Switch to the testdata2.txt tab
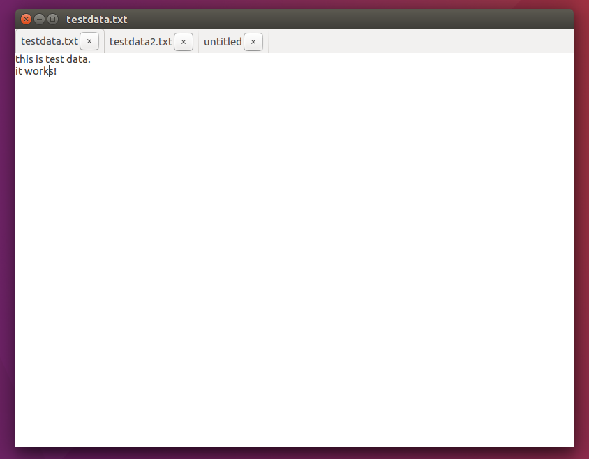The height and width of the screenshot is (459, 589). point(140,41)
